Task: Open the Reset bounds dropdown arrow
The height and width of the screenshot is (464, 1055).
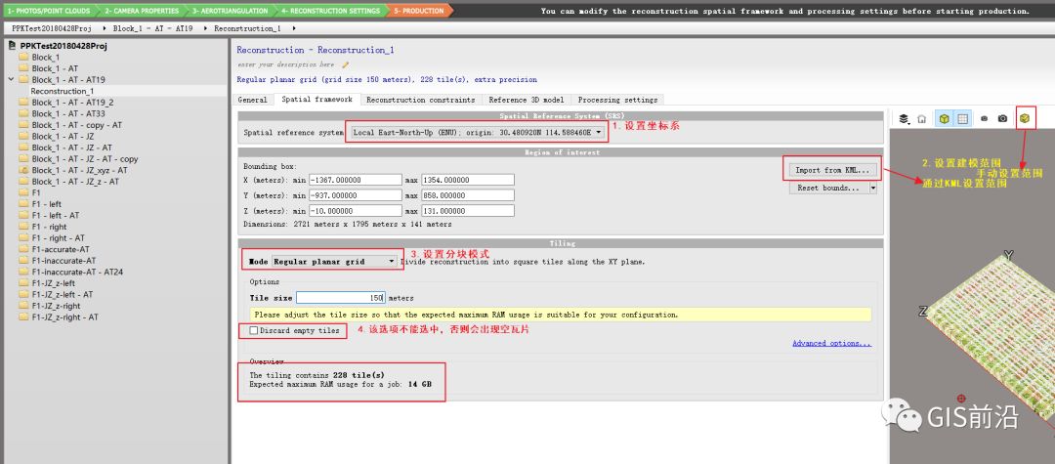Action: pos(873,189)
